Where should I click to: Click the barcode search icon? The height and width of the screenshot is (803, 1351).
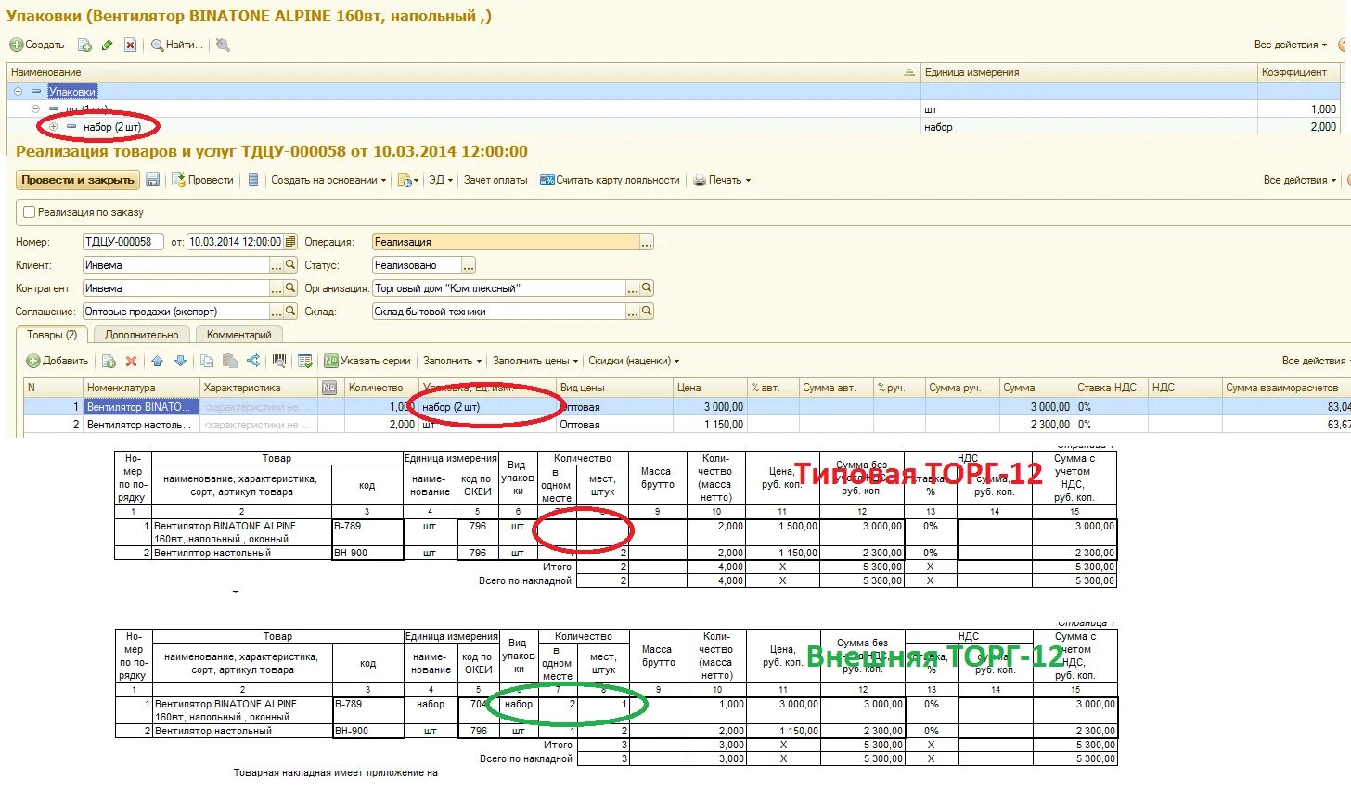[x=278, y=361]
